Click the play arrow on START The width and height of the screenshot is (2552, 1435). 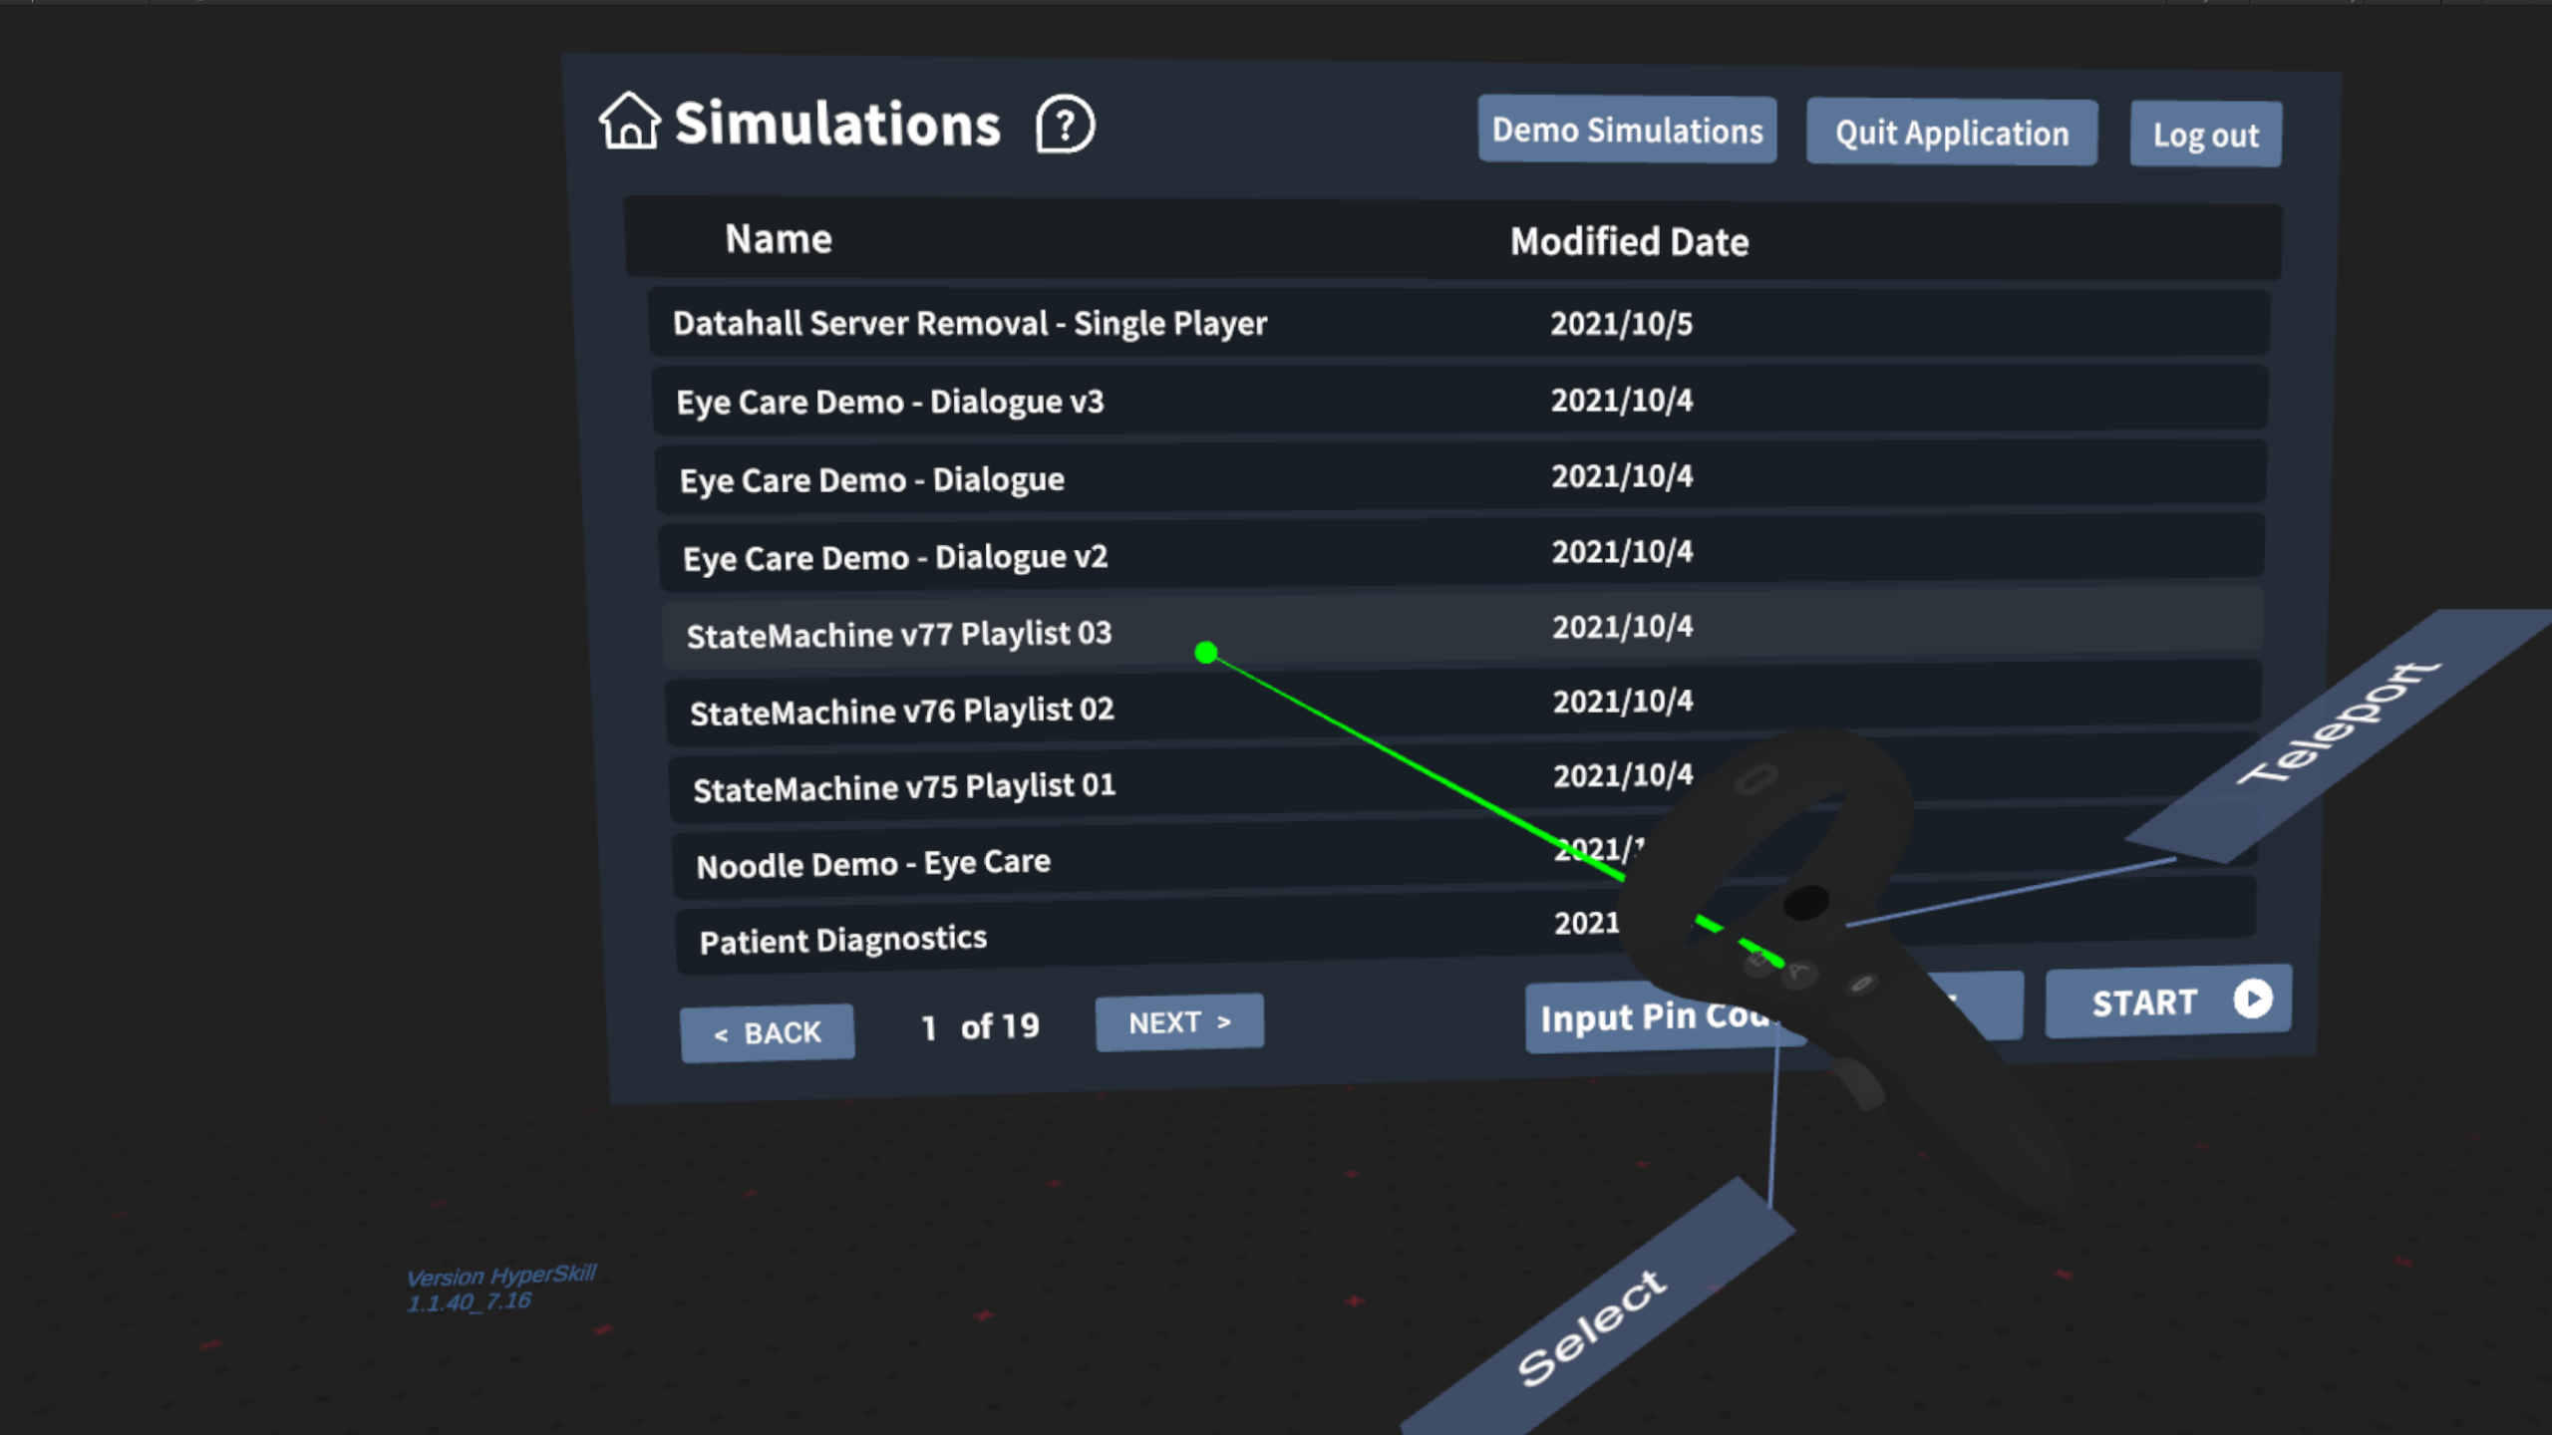pos(2253,999)
